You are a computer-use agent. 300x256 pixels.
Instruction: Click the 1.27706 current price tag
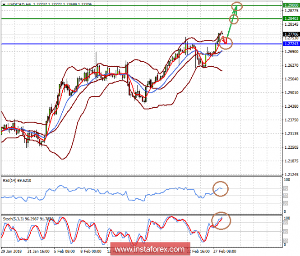[290, 34]
